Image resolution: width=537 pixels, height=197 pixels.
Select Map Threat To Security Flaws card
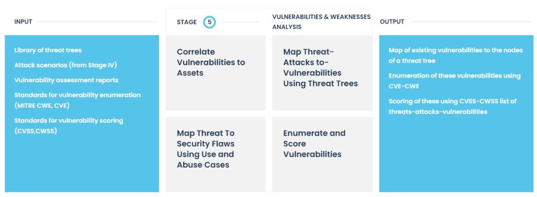click(x=216, y=154)
